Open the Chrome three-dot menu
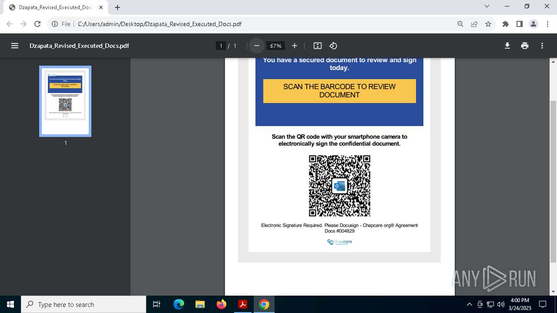The width and height of the screenshot is (557, 313). (547, 24)
